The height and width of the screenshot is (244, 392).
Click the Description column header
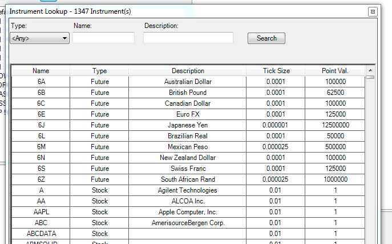coord(188,71)
